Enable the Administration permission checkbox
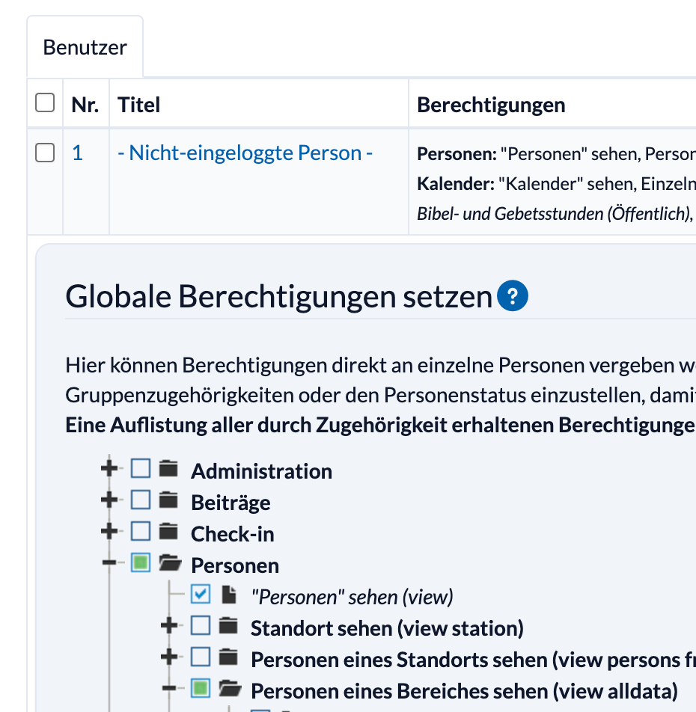Image resolution: width=696 pixels, height=712 pixels. pos(141,468)
